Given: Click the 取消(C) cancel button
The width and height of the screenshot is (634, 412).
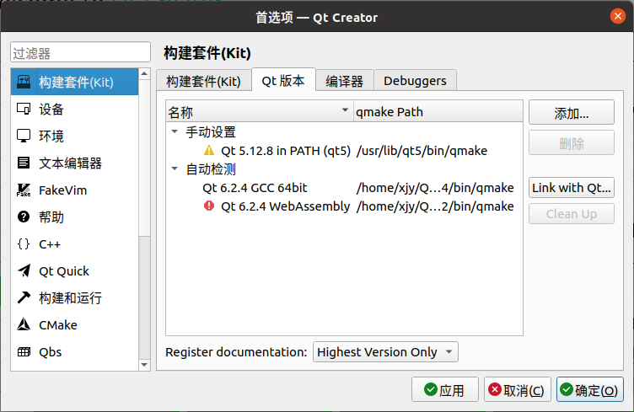Looking at the screenshot, I should (517, 390).
